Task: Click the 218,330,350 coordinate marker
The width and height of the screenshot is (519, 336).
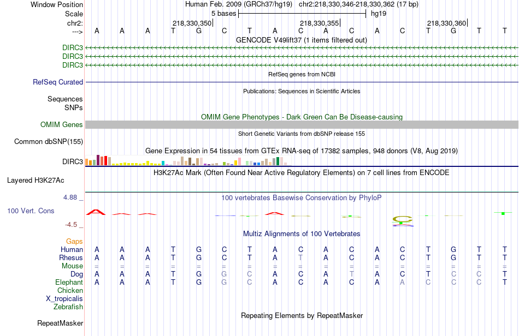Action: pos(192,23)
